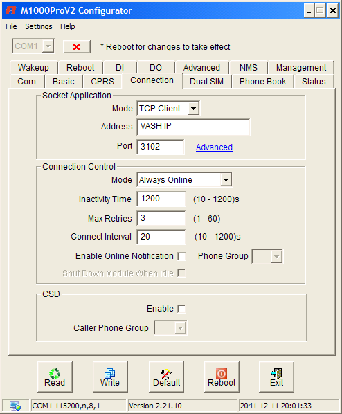Toggle Shut Down Module When Idle checkbox

point(181,273)
